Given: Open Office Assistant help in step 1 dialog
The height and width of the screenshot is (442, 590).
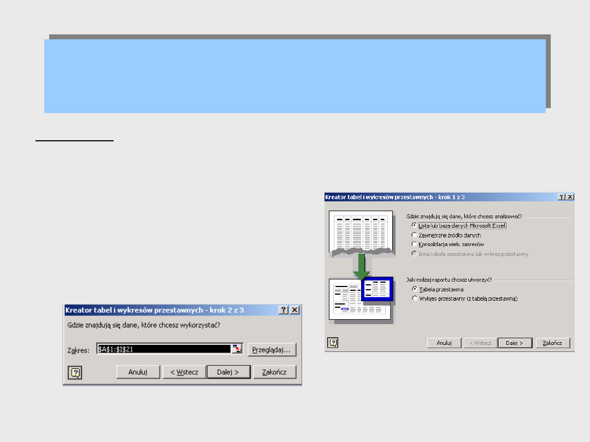Looking at the screenshot, I should (333, 343).
